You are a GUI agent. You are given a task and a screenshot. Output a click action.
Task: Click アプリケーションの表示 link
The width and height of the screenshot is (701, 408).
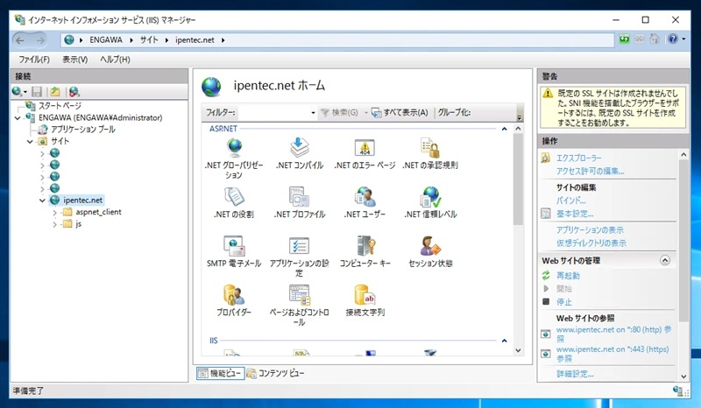tap(590, 230)
